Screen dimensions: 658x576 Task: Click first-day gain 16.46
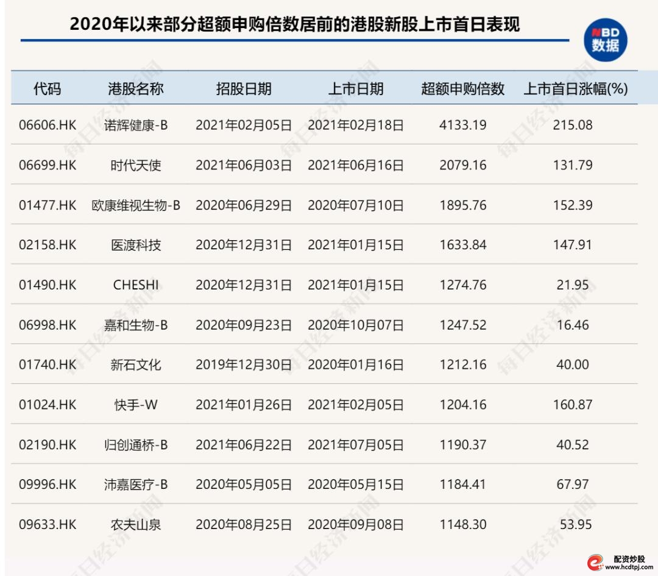coord(572,325)
